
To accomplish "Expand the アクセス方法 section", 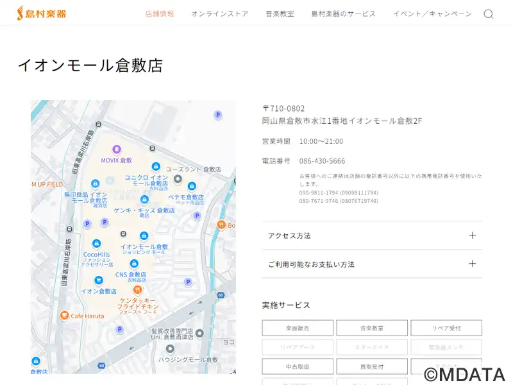I will tap(372, 235).
